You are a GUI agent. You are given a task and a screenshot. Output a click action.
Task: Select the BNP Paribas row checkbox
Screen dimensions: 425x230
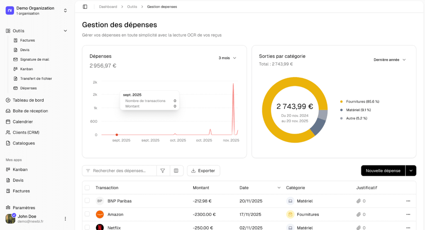pyautogui.click(x=87, y=201)
